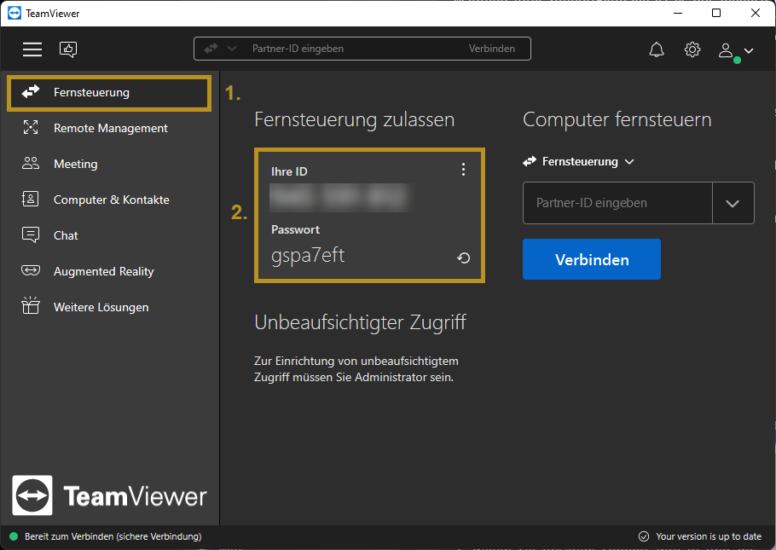Open the Fernsteuerung mode dropdown

pos(578,161)
